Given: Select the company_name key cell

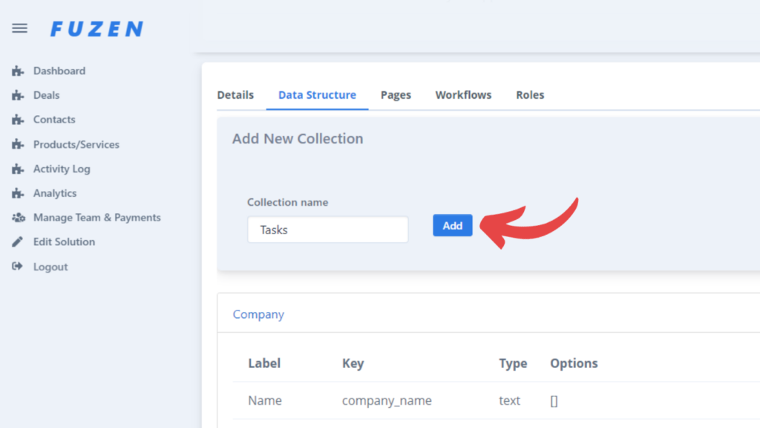Looking at the screenshot, I should point(387,401).
